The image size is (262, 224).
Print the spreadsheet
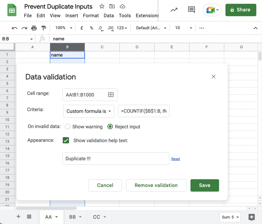coord(34,28)
